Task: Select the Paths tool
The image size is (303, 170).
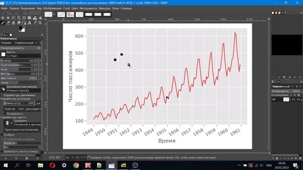Action: [24, 23]
